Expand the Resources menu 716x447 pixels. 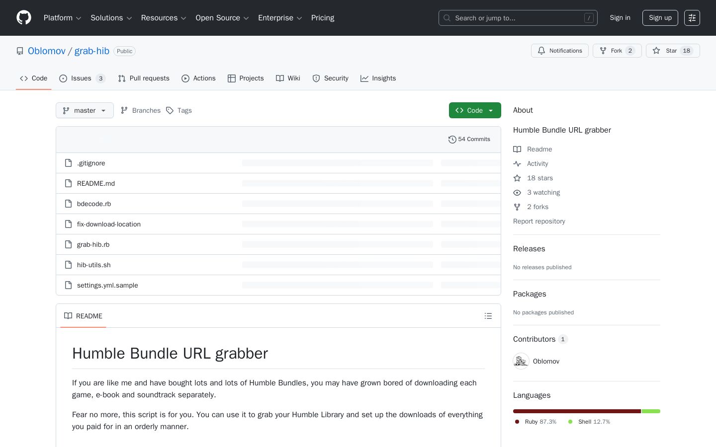[164, 18]
